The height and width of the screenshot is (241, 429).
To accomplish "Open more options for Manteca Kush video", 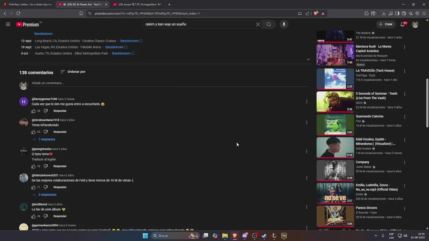I will click(x=405, y=47).
